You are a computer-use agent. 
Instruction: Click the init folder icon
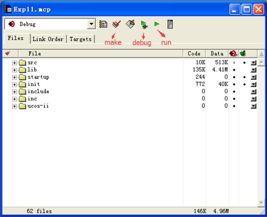[22, 84]
